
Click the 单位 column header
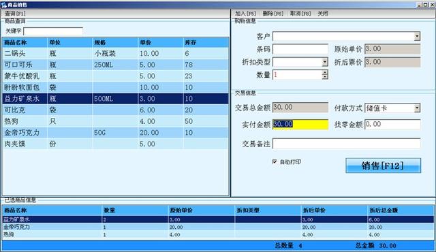[69, 42]
